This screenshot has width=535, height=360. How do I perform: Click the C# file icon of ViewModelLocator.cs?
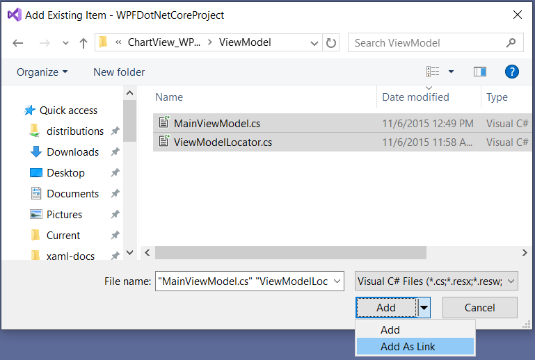[163, 141]
